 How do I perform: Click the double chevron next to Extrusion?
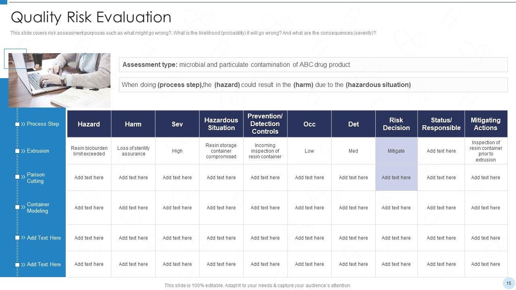(23, 151)
